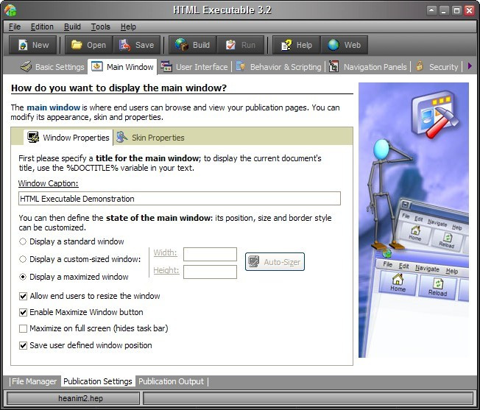The image size is (480, 410).
Task: Click the Window Properties tab icon
Action: (x=32, y=137)
